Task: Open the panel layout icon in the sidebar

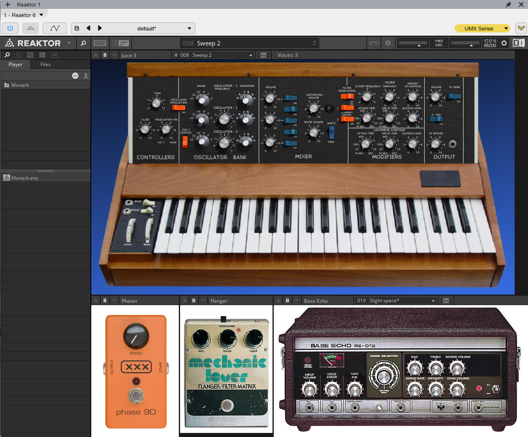Action: click(x=42, y=55)
